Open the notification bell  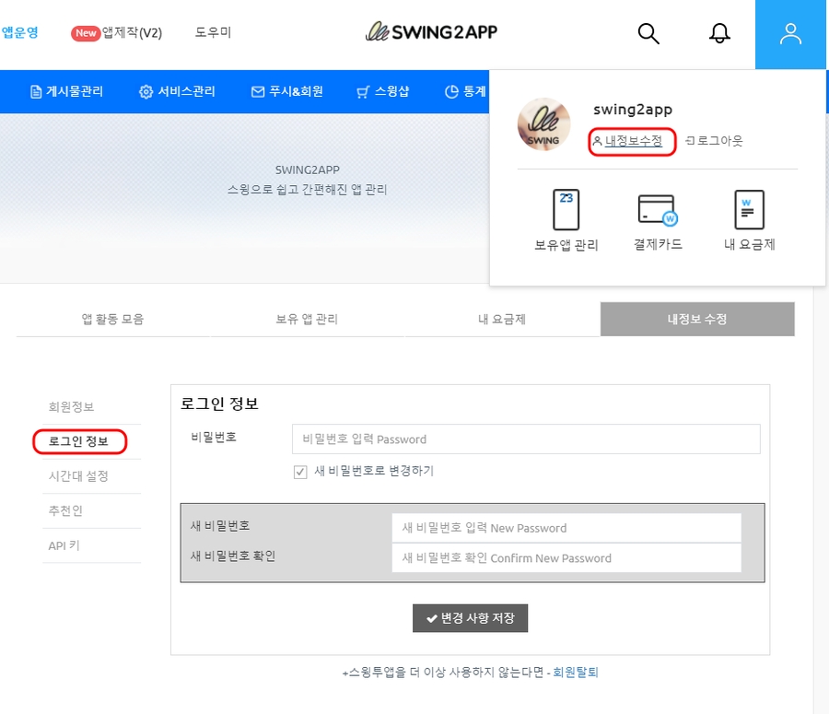point(719,34)
